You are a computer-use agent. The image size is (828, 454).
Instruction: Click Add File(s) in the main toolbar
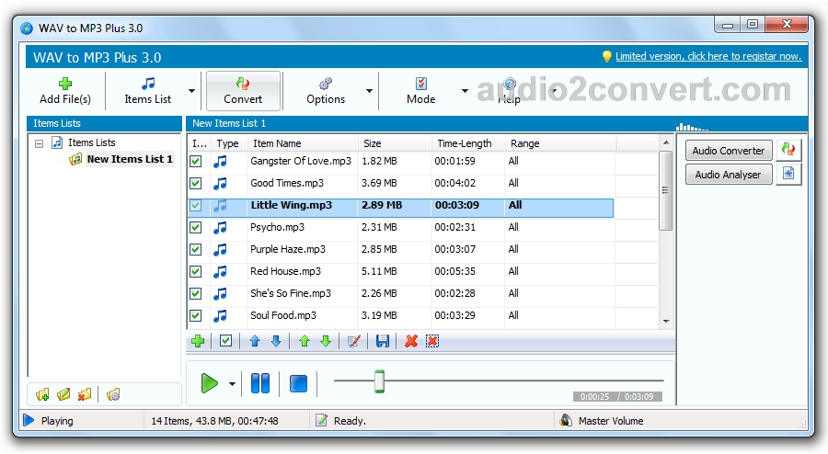65,91
